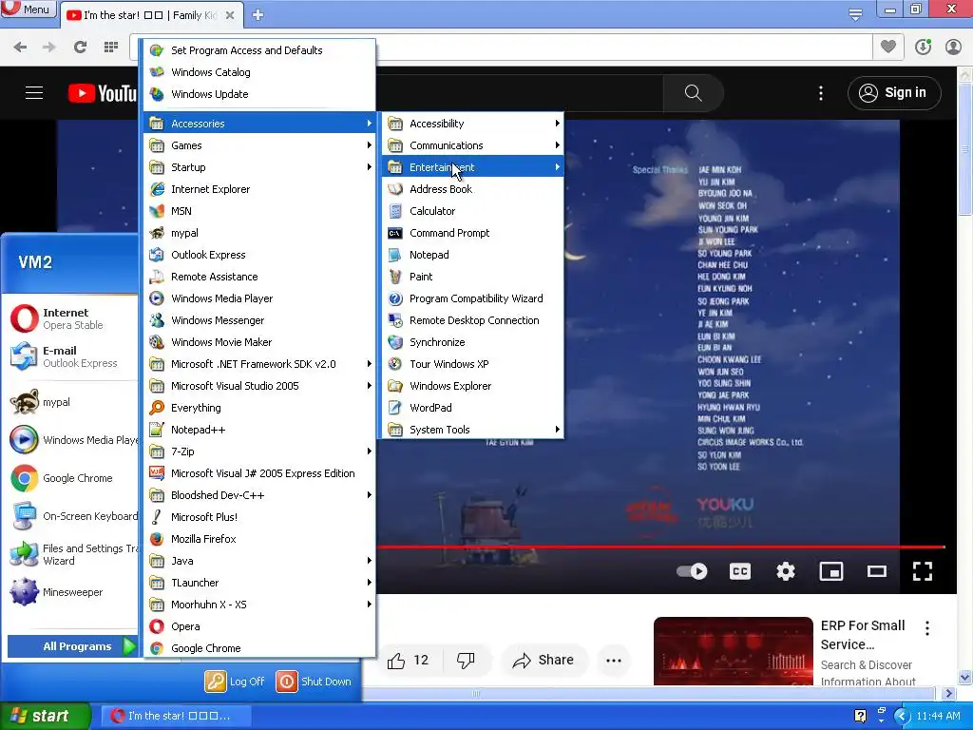
Task: Open Program Compatibility Wizard
Action: pyautogui.click(x=472, y=298)
